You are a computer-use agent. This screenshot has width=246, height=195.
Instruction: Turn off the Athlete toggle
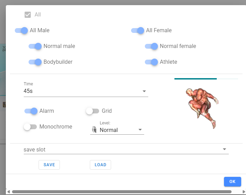pos(151,62)
